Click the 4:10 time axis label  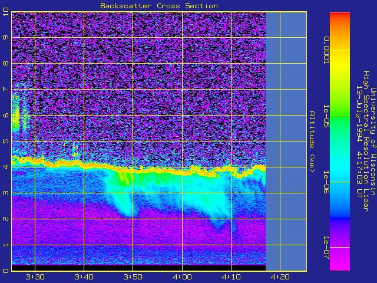pos(231,277)
